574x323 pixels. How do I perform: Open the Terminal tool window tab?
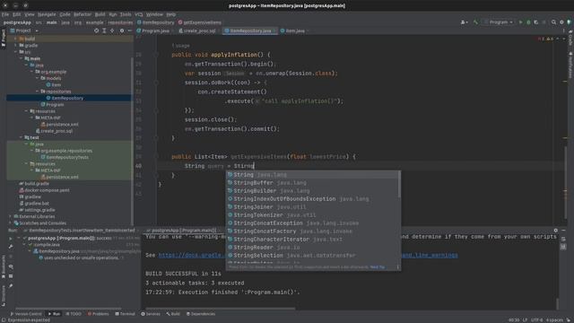[125, 314]
